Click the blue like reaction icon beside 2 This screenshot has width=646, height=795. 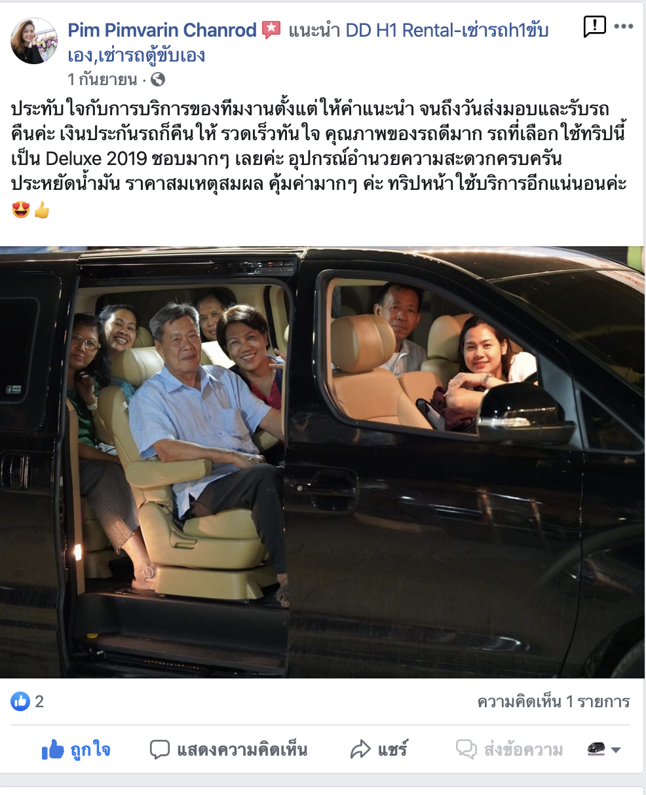(20, 701)
